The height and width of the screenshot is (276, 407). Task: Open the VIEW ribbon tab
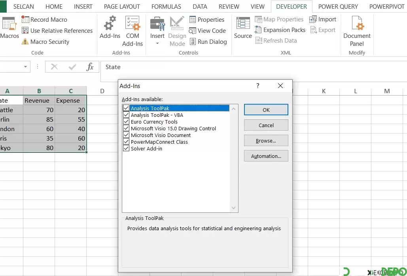point(257,6)
